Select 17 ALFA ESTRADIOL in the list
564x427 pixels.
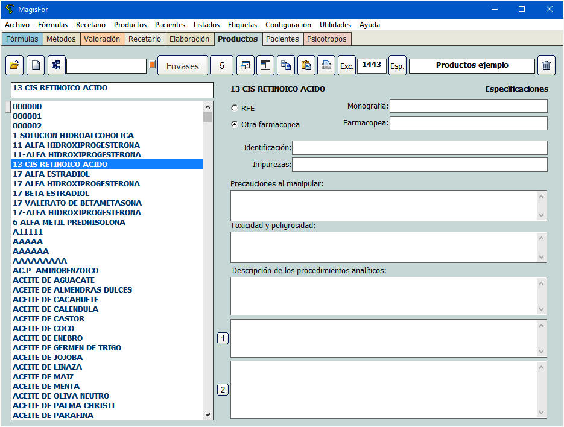(x=107, y=174)
